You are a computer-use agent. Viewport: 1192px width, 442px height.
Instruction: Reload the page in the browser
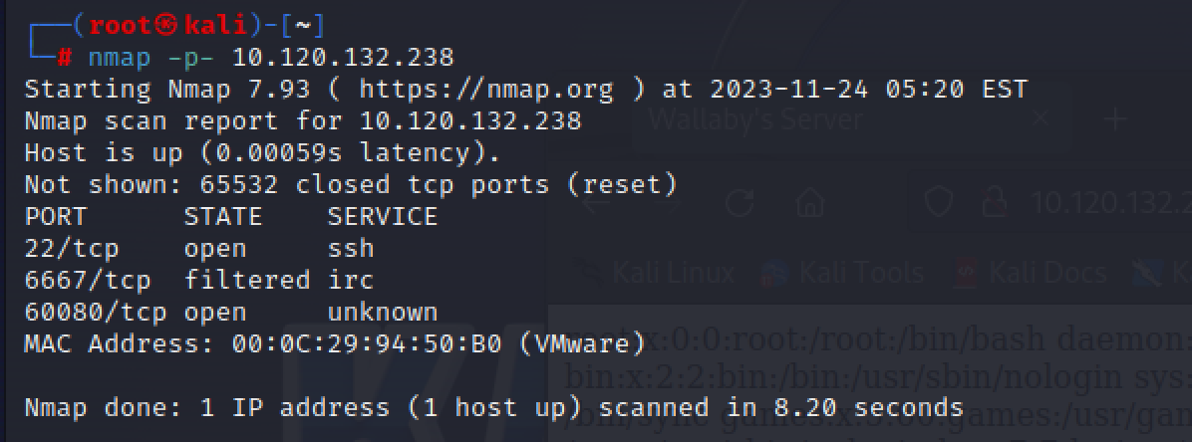pos(740,203)
